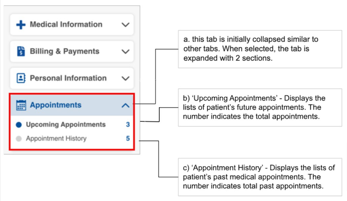Click the Appointments calendar icon

(x=21, y=105)
